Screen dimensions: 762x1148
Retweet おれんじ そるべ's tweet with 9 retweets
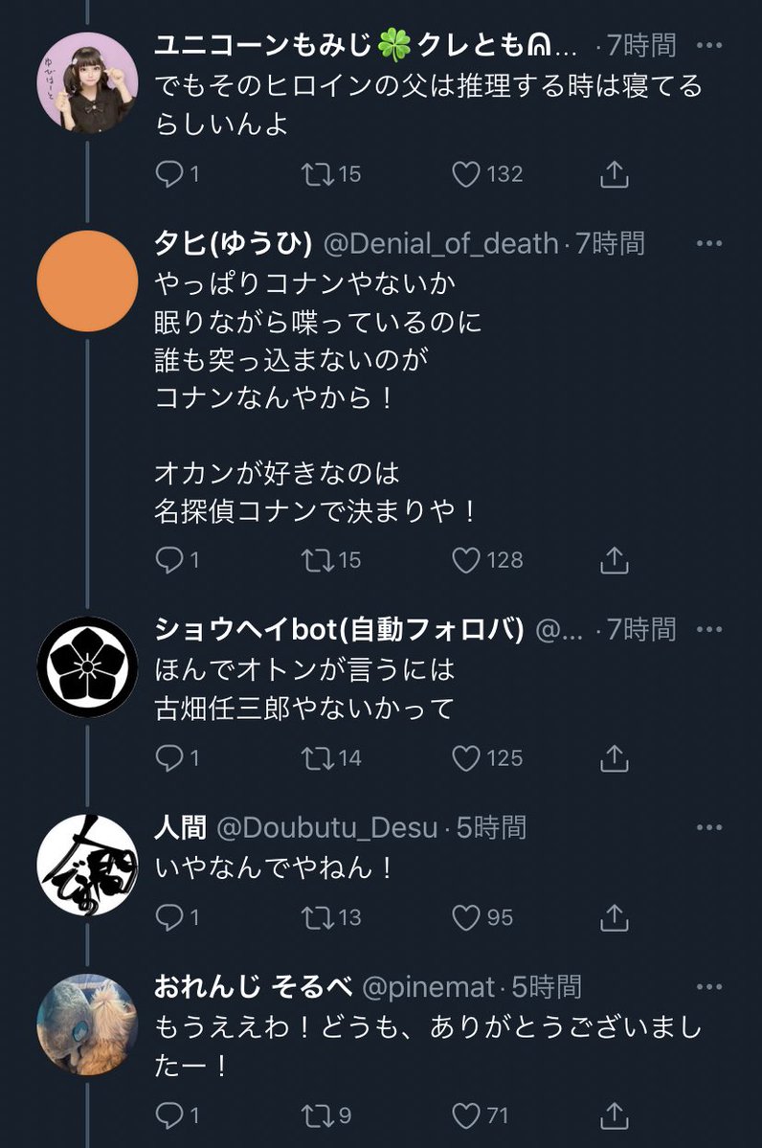315,1114
